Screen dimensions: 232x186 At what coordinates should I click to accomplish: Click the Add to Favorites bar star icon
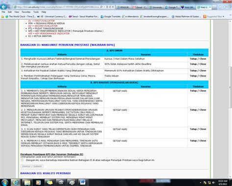click(x=2, y=17)
